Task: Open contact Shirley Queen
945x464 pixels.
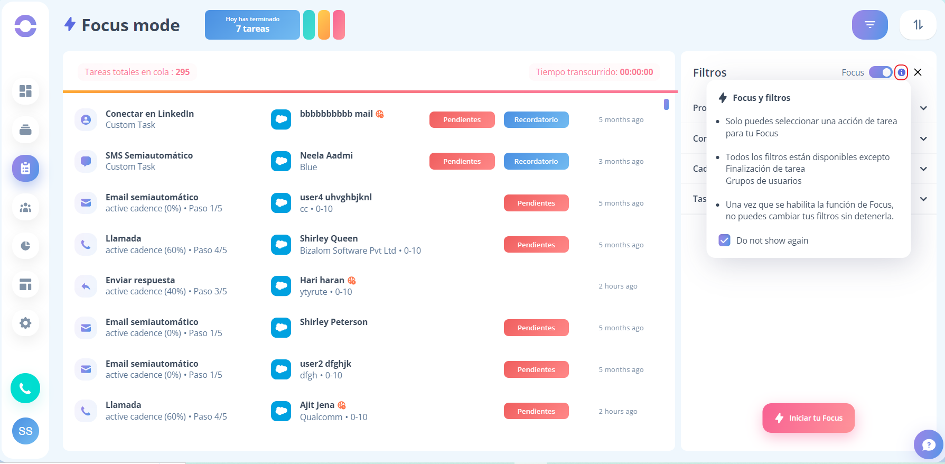Action: pyautogui.click(x=329, y=238)
